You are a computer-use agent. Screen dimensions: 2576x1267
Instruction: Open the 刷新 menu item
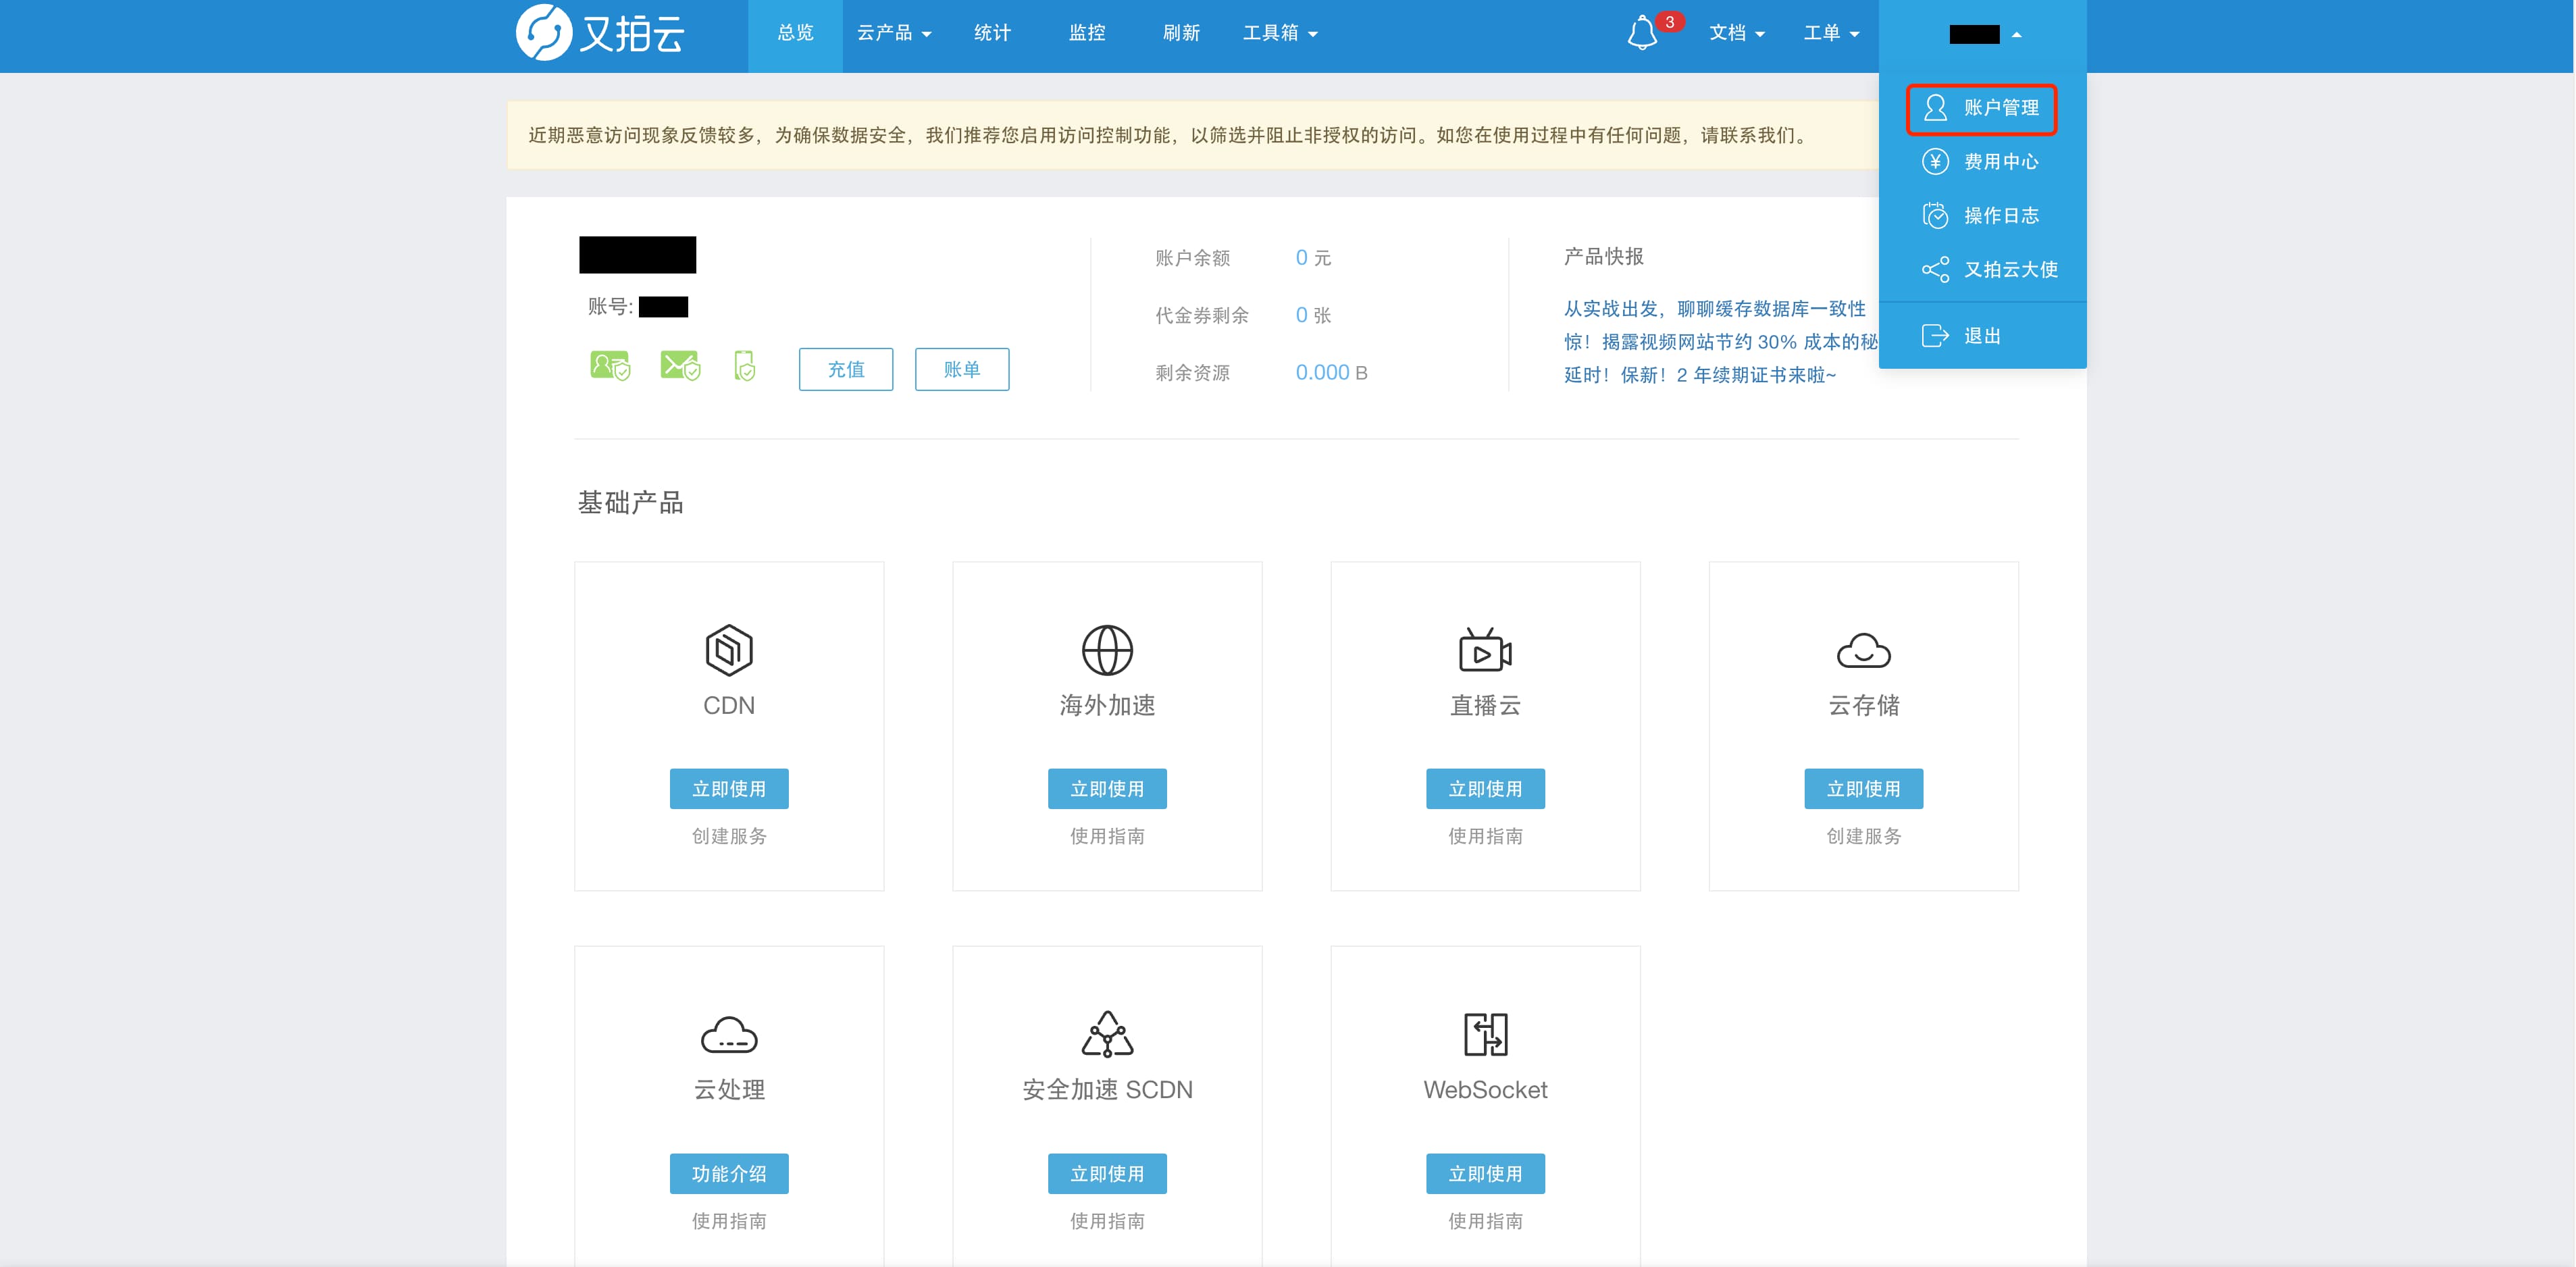pyautogui.click(x=1181, y=33)
